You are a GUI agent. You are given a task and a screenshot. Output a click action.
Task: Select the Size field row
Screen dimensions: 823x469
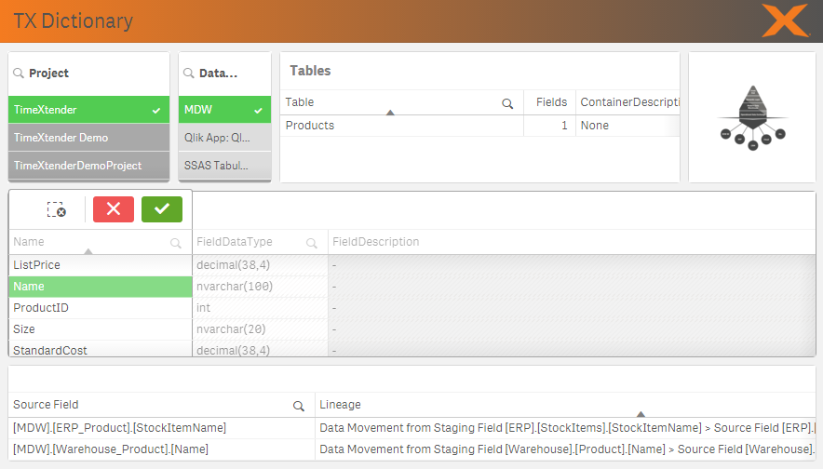101,329
